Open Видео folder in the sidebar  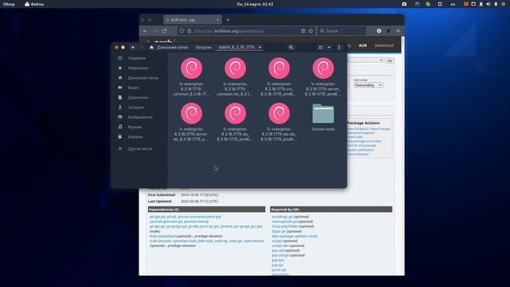(139, 88)
